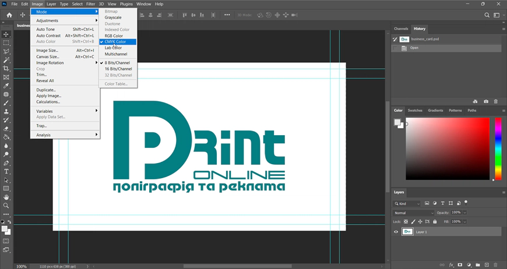This screenshot has height=269, width=507.
Task: Select the Clone Stamp tool
Action: 6,111
